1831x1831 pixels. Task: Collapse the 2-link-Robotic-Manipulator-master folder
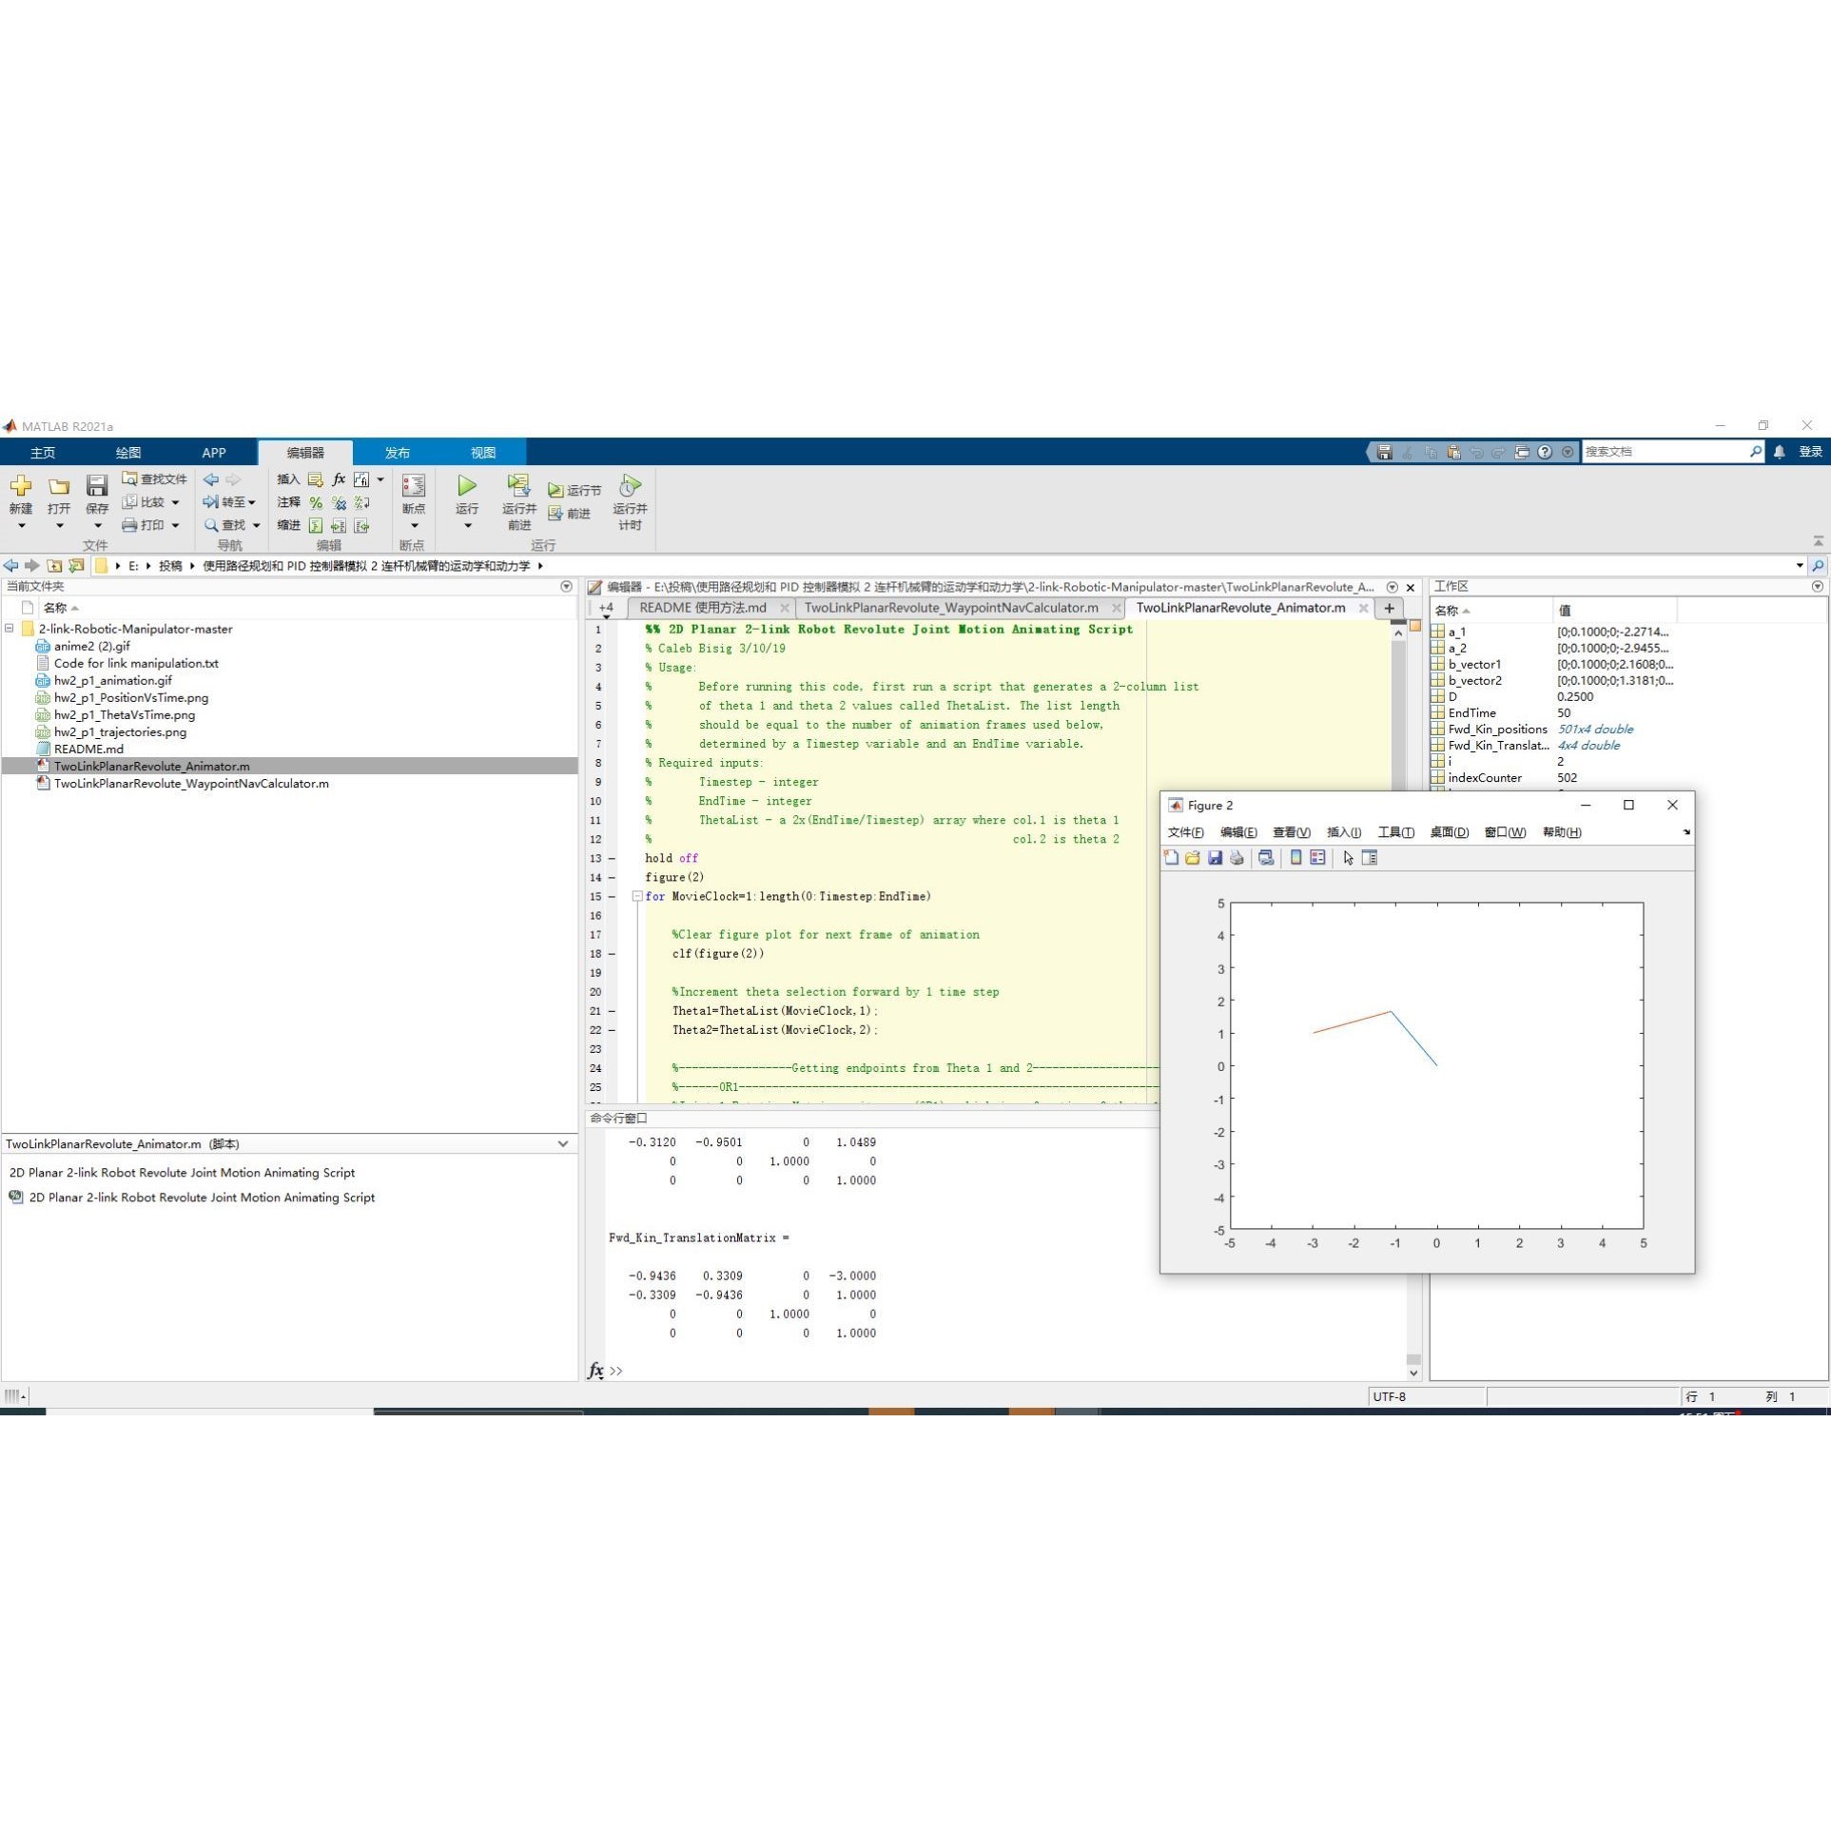pyautogui.click(x=10, y=629)
